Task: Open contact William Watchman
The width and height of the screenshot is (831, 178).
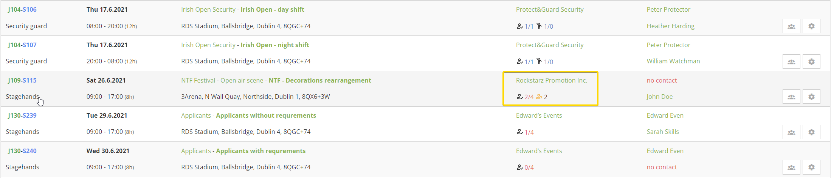Action: (673, 61)
